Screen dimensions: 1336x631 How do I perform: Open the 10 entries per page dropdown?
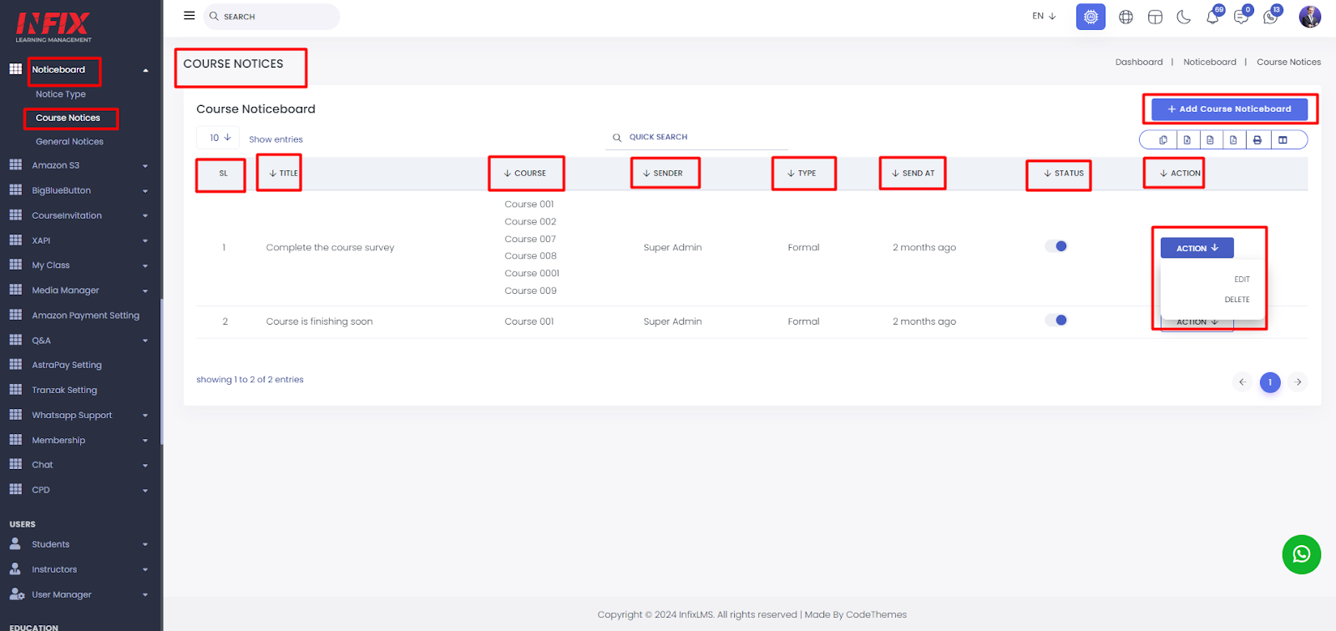[219, 138]
